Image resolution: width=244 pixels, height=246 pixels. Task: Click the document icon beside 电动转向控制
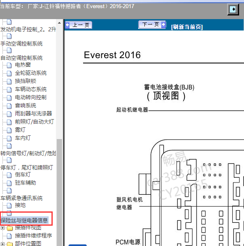(9, 98)
